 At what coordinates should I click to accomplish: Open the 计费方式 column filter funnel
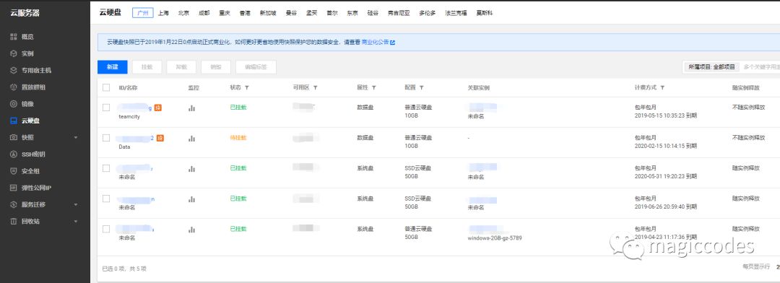(x=662, y=87)
